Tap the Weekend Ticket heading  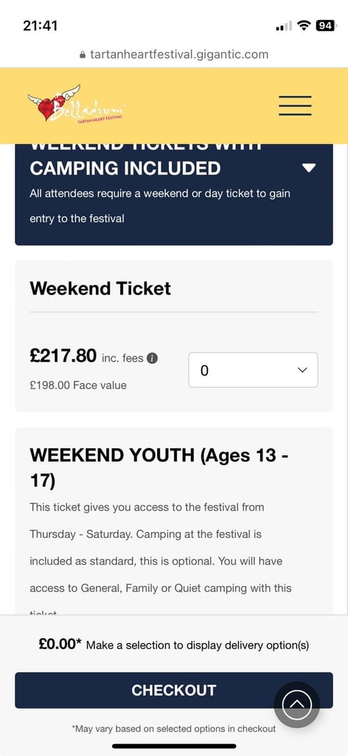coord(100,289)
